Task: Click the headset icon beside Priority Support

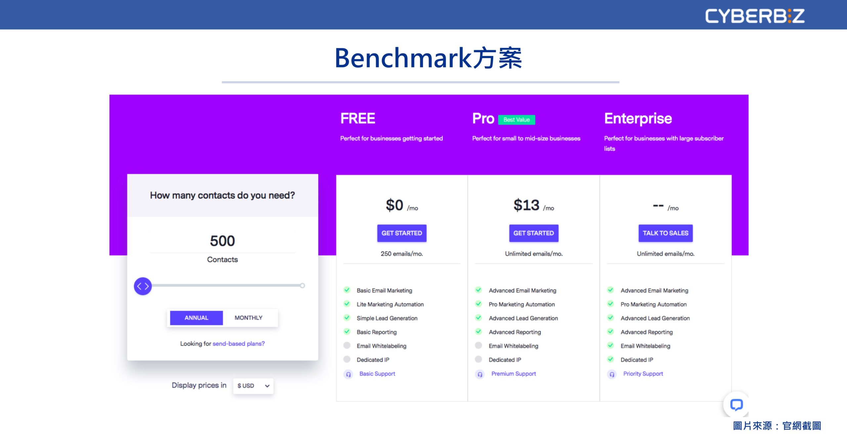Action: click(x=612, y=374)
